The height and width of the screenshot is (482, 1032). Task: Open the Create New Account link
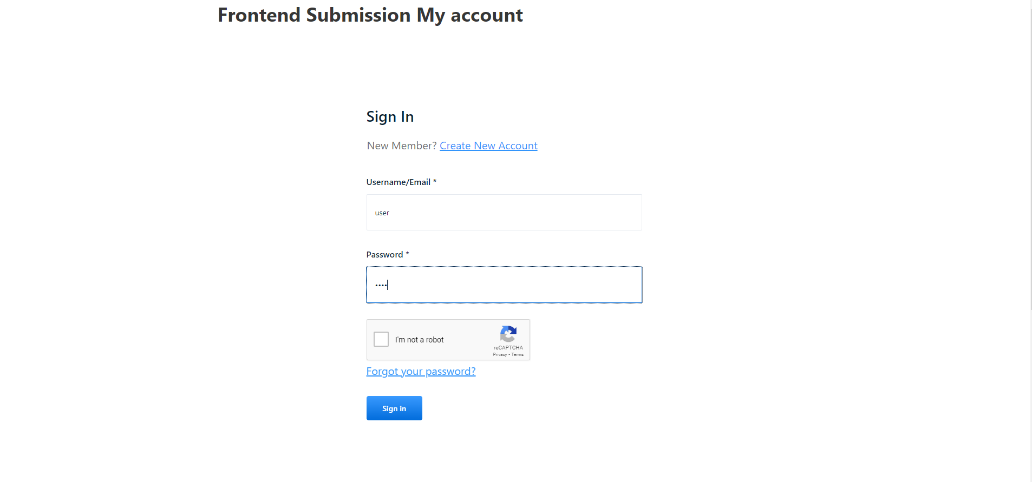coord(488,146)
